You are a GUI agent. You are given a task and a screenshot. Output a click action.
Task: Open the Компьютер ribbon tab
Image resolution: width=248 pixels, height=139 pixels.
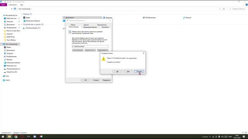click(x=13, y=5)
